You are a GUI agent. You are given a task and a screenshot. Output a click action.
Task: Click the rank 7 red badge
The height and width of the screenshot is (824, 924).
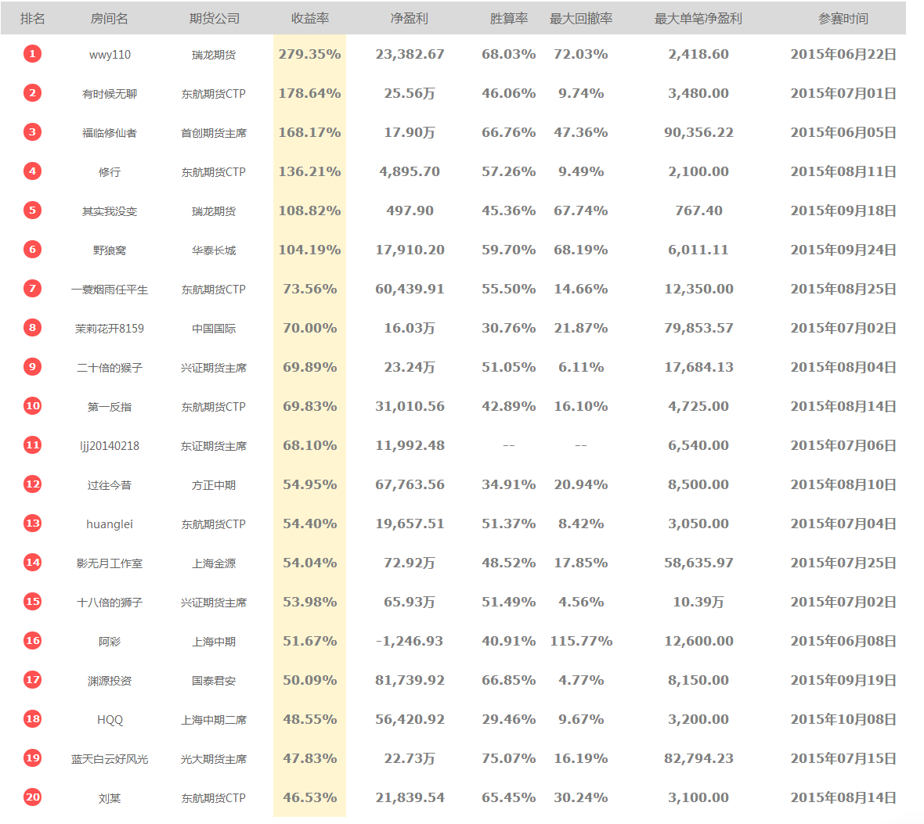point(32,289)
